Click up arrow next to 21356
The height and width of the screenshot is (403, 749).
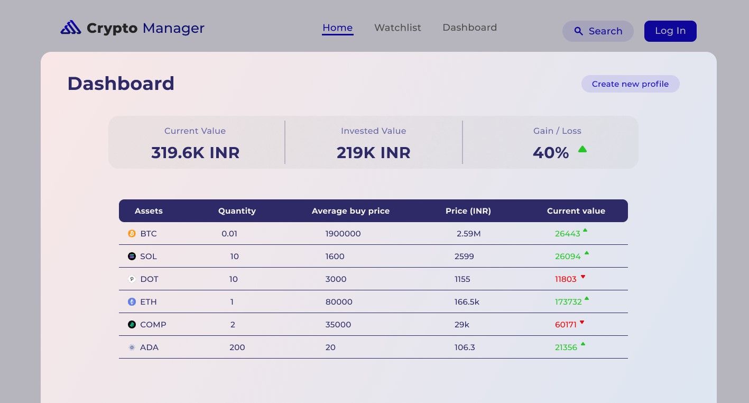point(583,344)
